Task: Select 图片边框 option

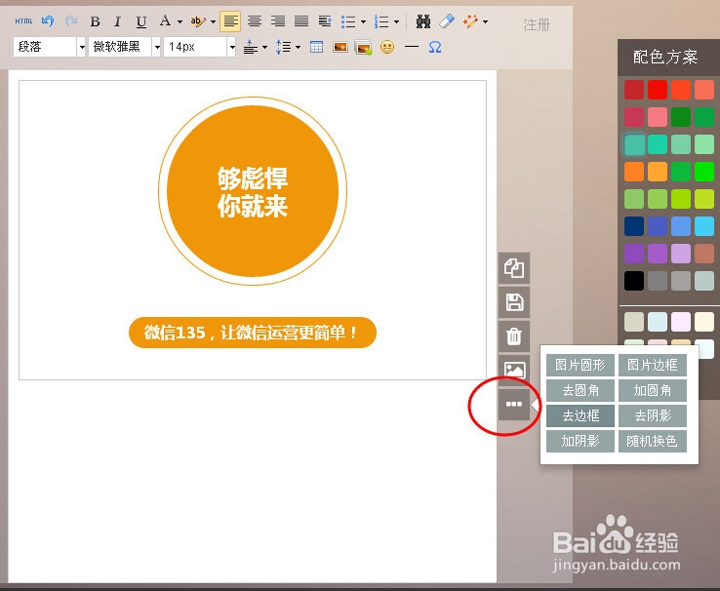Action: [653, 366]
